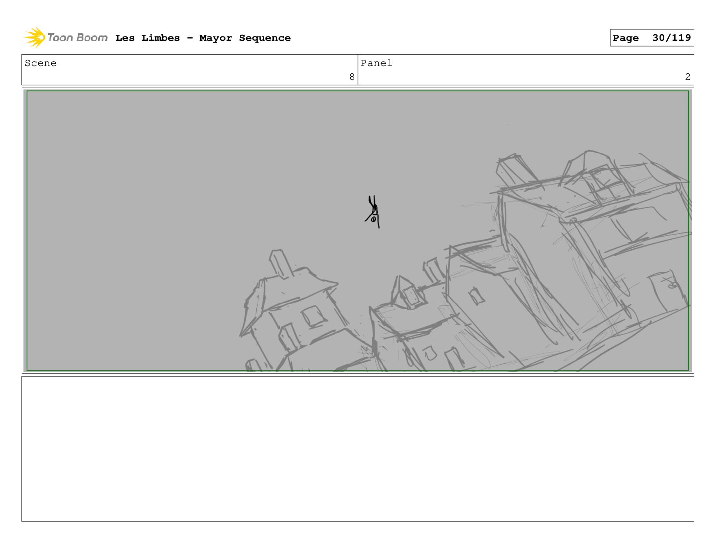The height and width of the screenshot is (554, 716).
Task: Click the empty notes box below panel
Action: [358, 449]
